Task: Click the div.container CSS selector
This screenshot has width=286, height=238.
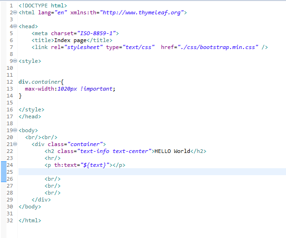Action: coord(40,82)
